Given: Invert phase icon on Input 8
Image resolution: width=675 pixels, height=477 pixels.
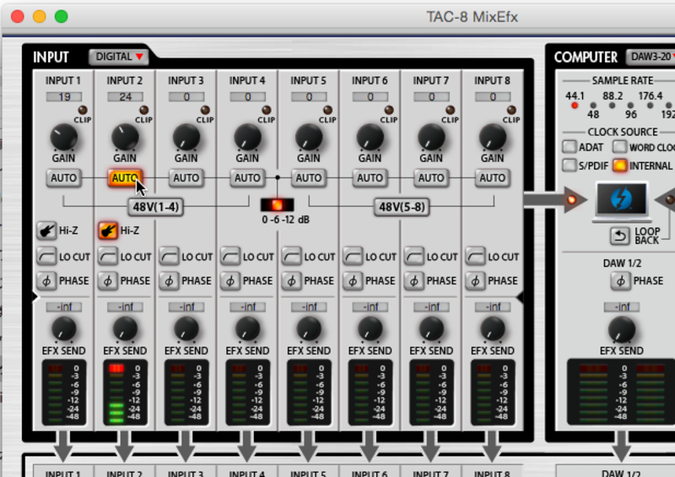Looking at the screenshot, I should [475, 281].
